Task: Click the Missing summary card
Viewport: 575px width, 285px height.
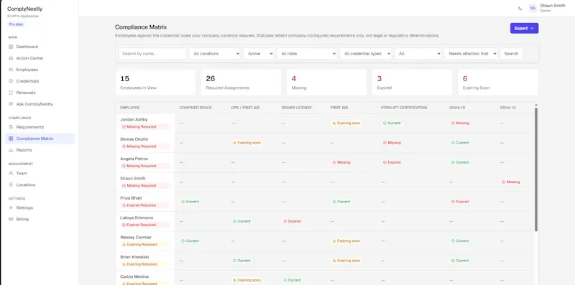Action: tap(326, 83)
